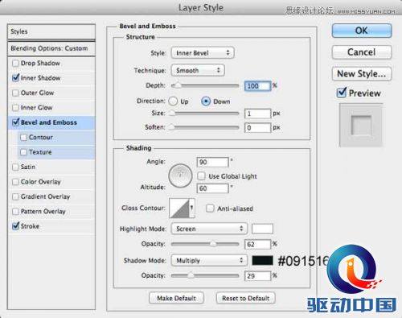
Task: Uncheck the Bevel and Emboss checkbox
Action: pos(15,122)
